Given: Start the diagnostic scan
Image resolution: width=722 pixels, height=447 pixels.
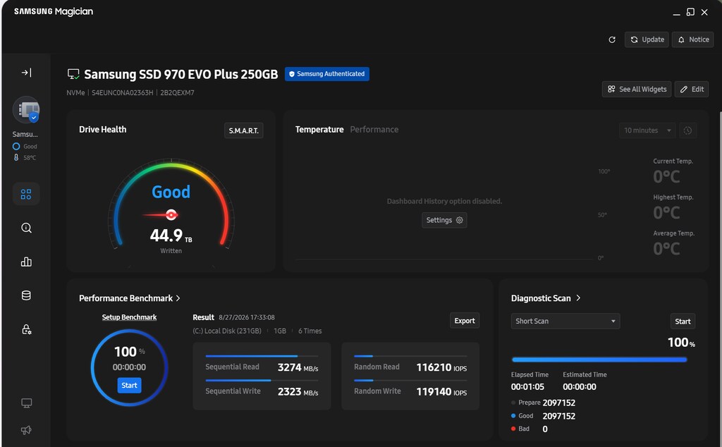Looking at the screenshot, I should (683, 322).
